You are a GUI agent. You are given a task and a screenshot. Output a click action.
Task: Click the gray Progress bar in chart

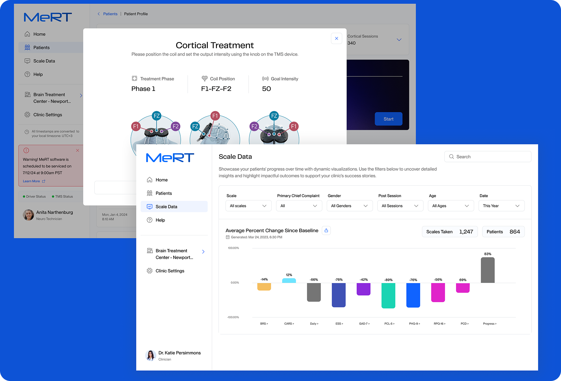point(488,270)
